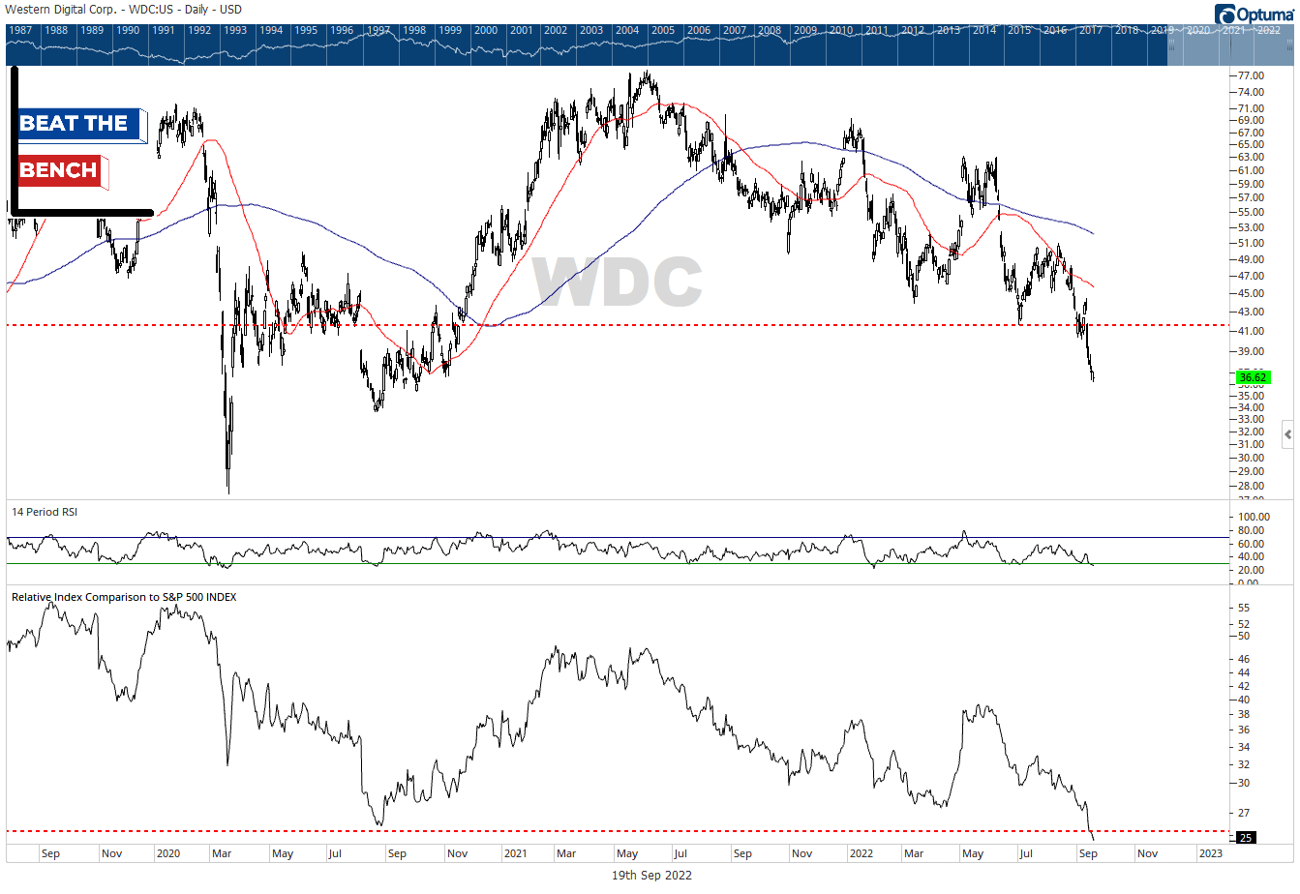Click the red 'BENCH' logo banner
The image size is (1300, 894).
click(x=62, y=171)
